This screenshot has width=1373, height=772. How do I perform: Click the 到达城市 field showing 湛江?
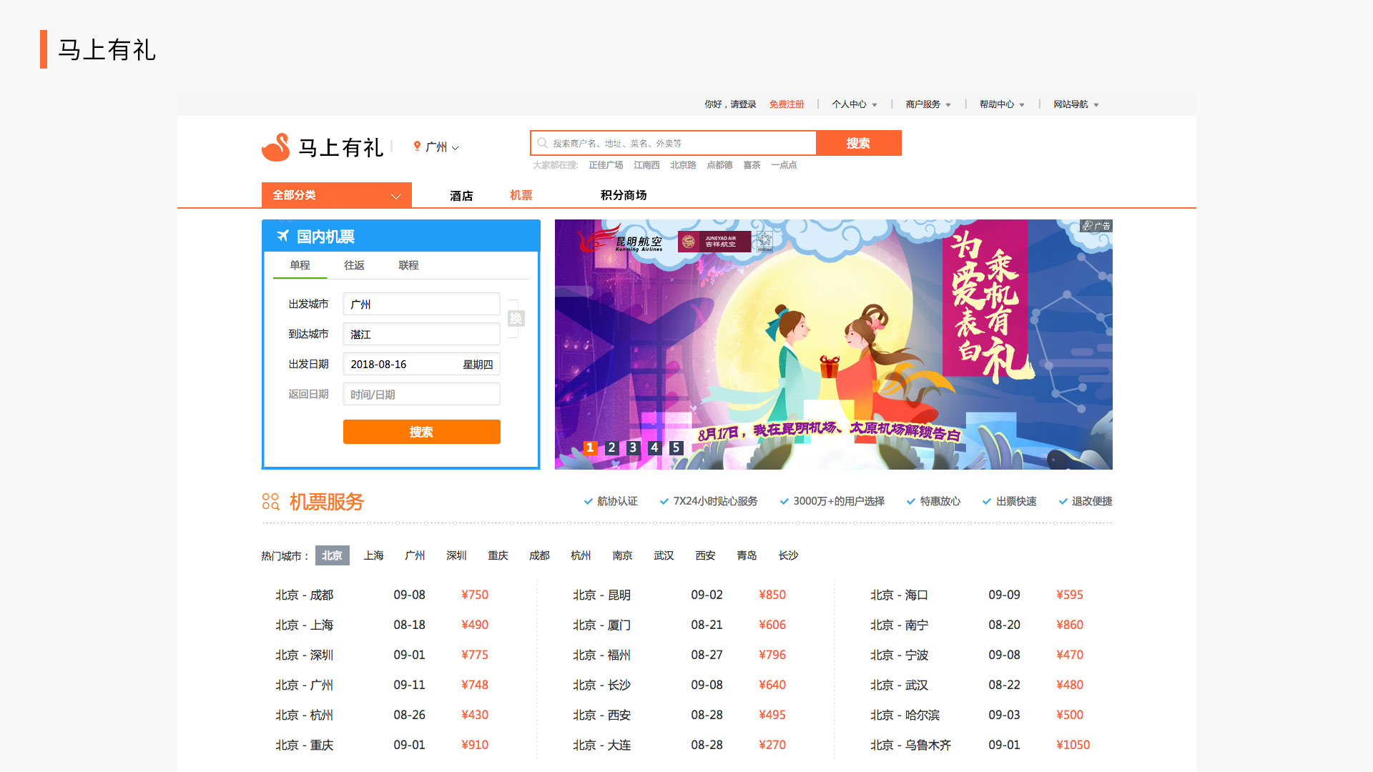[x=421, y=334]
